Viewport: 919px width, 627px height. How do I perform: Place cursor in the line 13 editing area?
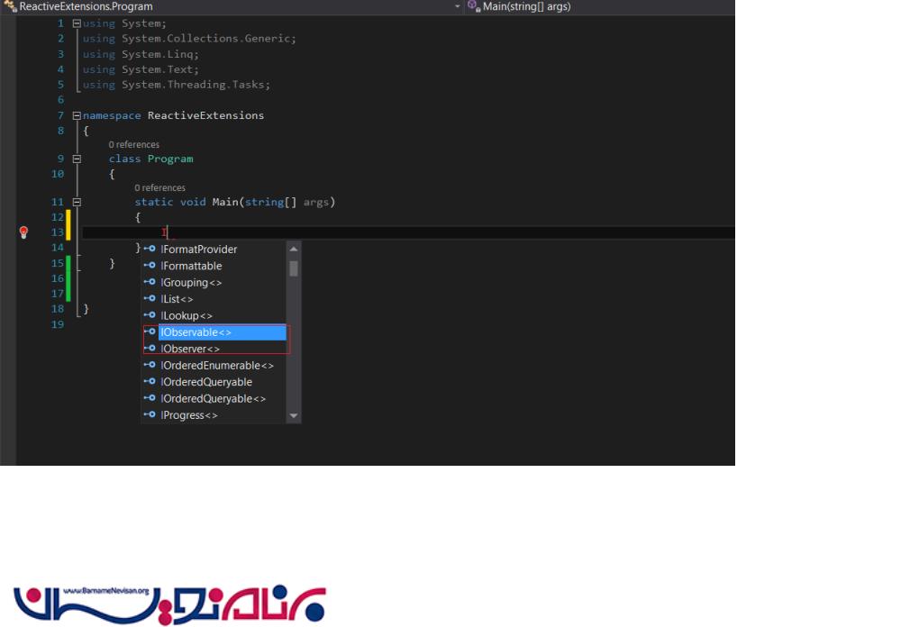[x=408, y=232]
